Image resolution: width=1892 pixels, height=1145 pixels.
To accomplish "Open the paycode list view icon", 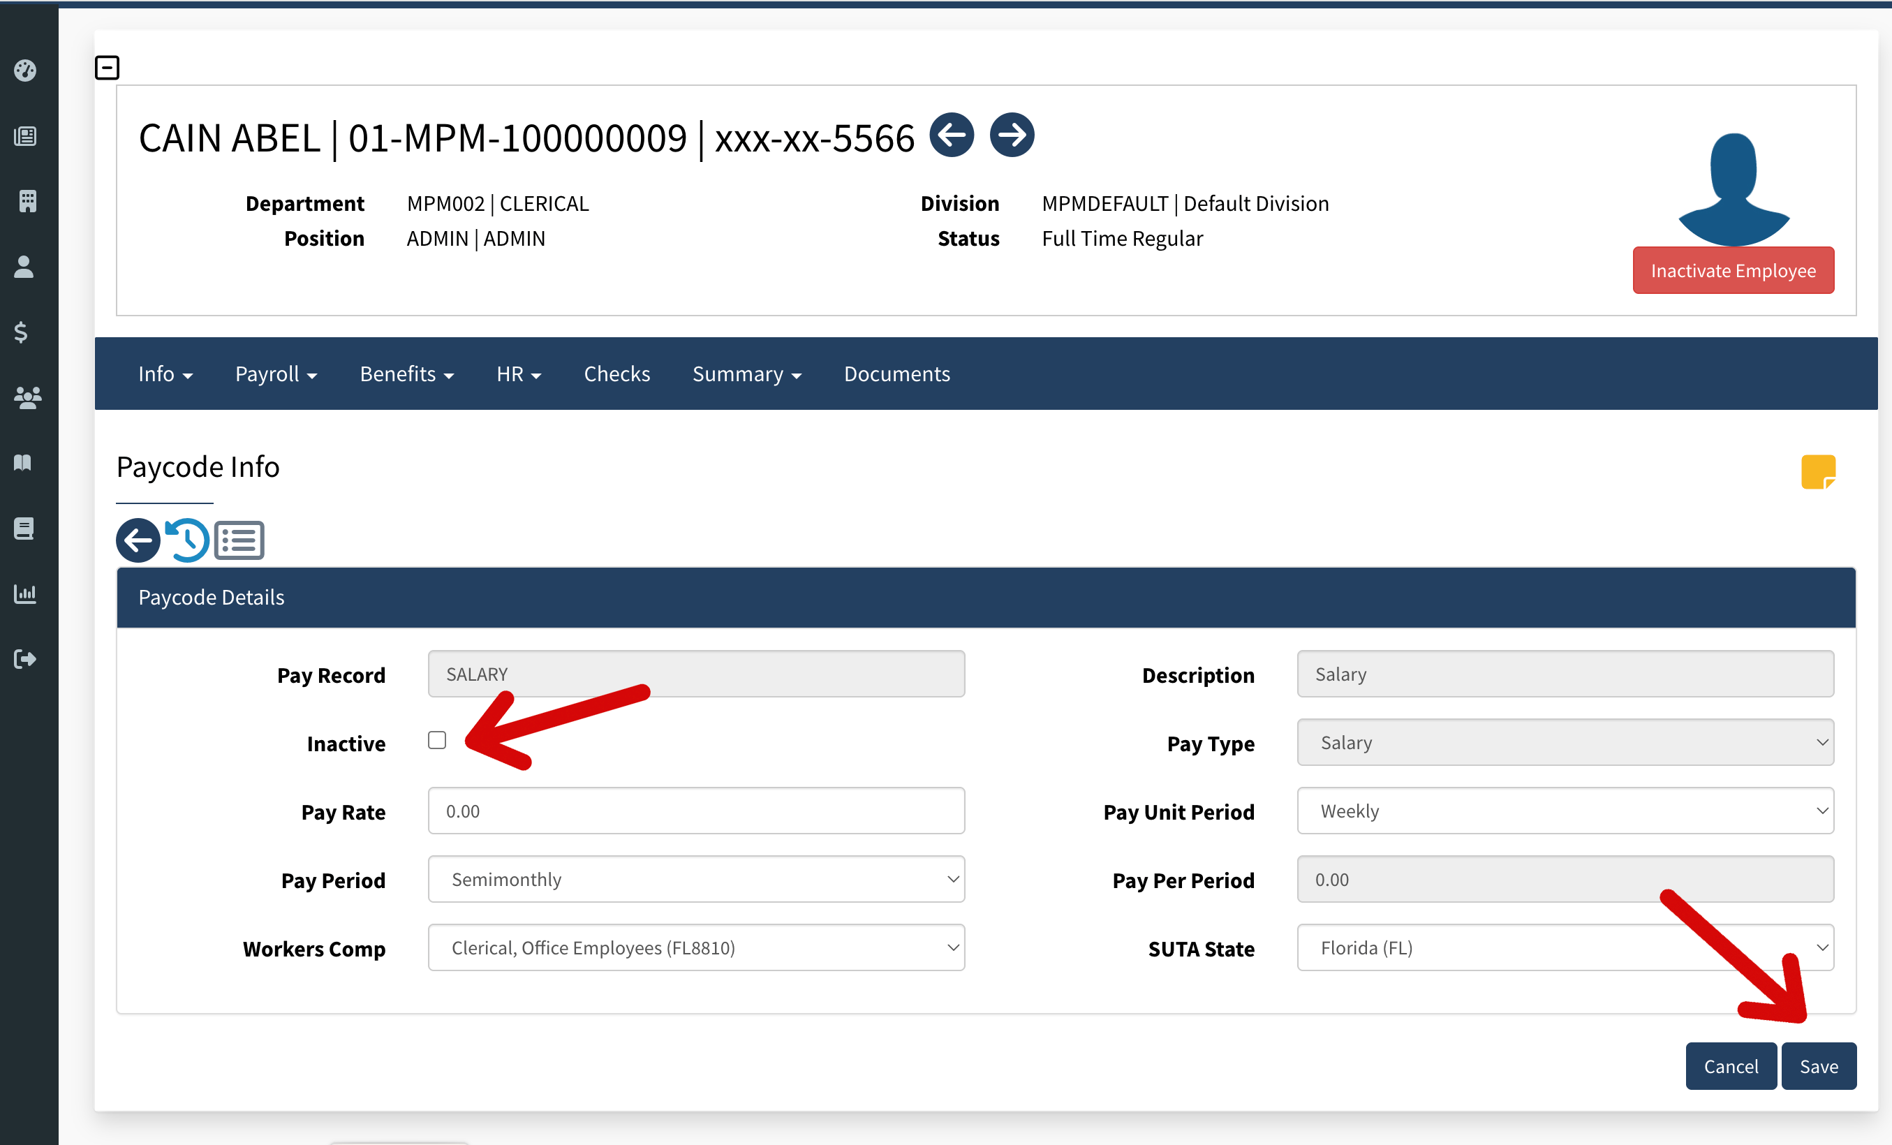I will pos(239,540).
